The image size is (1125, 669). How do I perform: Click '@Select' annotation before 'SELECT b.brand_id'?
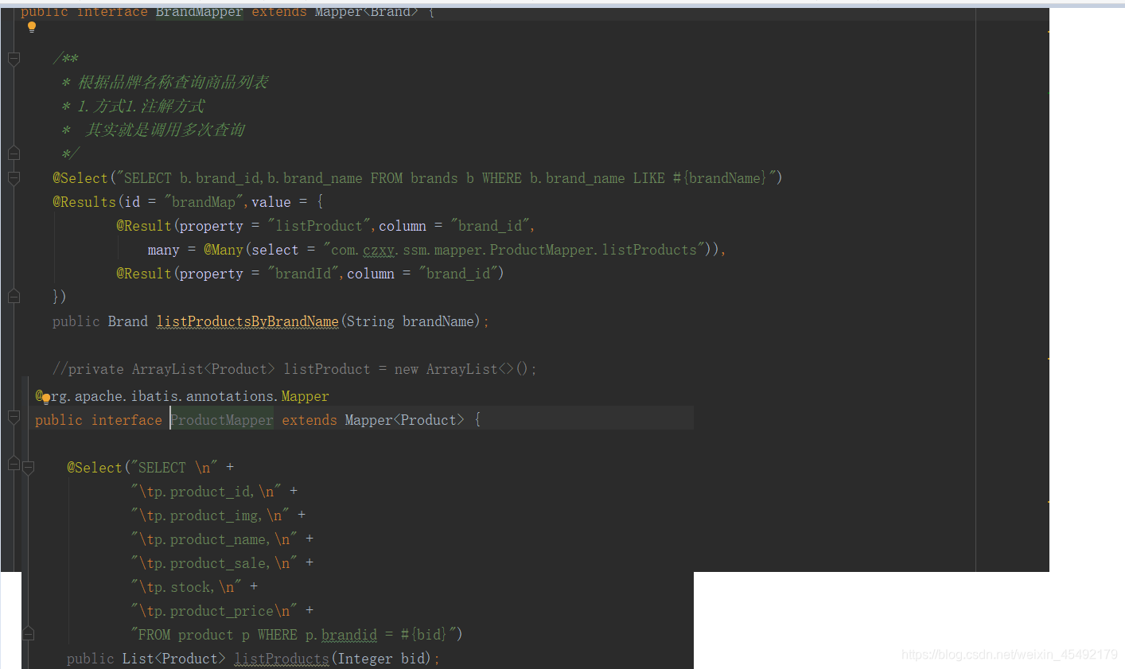(80, 178)
